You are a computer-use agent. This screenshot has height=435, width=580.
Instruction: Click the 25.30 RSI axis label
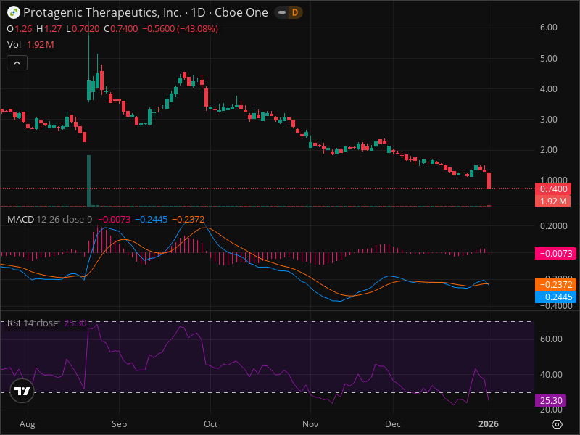(551, 401)
